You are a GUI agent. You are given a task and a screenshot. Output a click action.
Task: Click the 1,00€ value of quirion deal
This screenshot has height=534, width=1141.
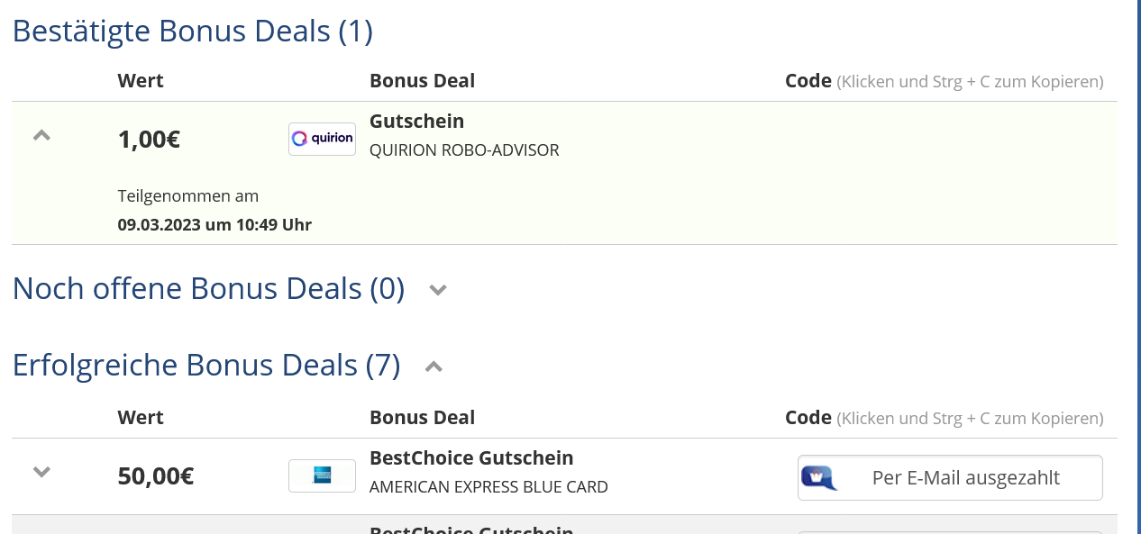coord(149,140)
